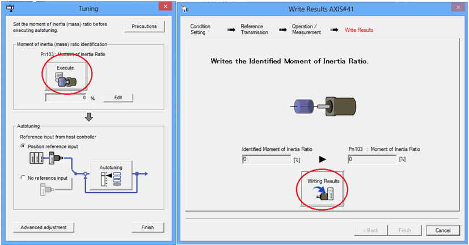Click the Condition Setting wizard step
The image size is (469, 245).
pos(200,29)
